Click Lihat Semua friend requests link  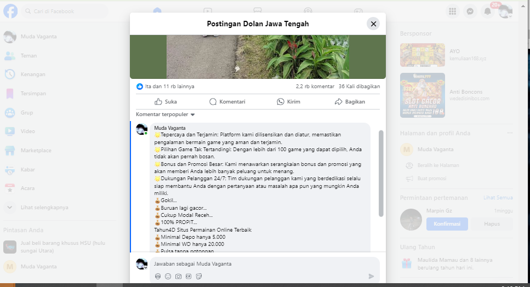pyautogui.click(x=498, y=198)
